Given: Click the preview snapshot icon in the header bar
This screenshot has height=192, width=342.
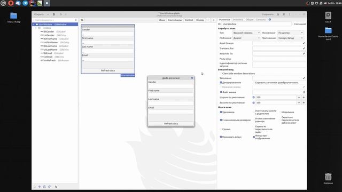Looking at the screenshot, I should (x=284, y=14).
